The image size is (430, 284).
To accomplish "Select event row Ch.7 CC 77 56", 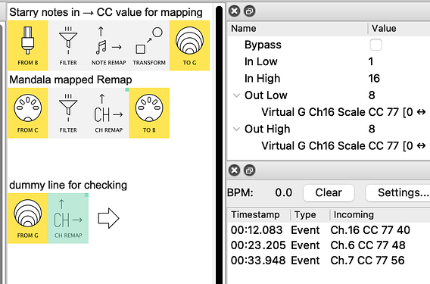I will 329,261.
